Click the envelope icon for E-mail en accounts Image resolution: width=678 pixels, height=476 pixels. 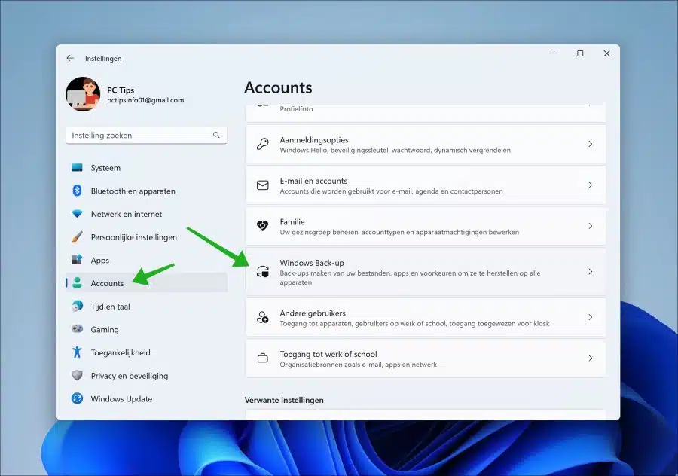[262, 185]
